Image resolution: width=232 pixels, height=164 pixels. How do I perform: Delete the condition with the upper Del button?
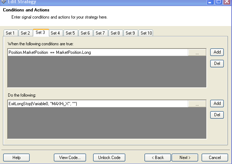coord(217,63)
